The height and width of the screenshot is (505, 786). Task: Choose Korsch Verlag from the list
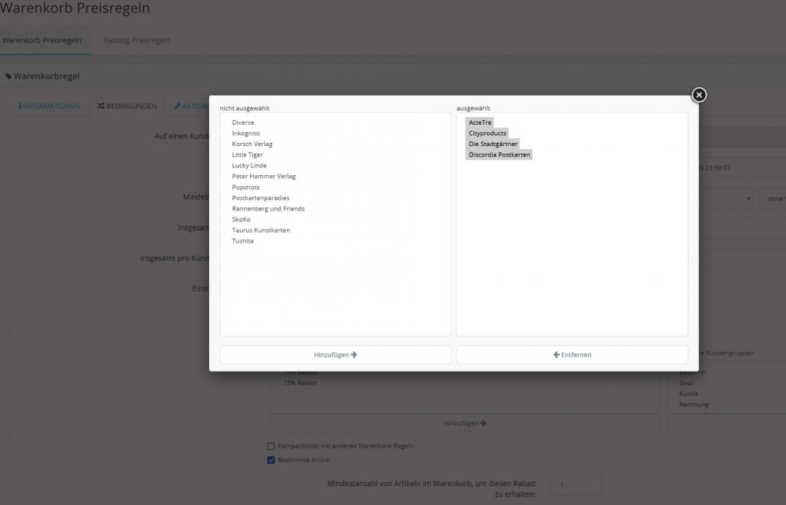tap(252, 144)
